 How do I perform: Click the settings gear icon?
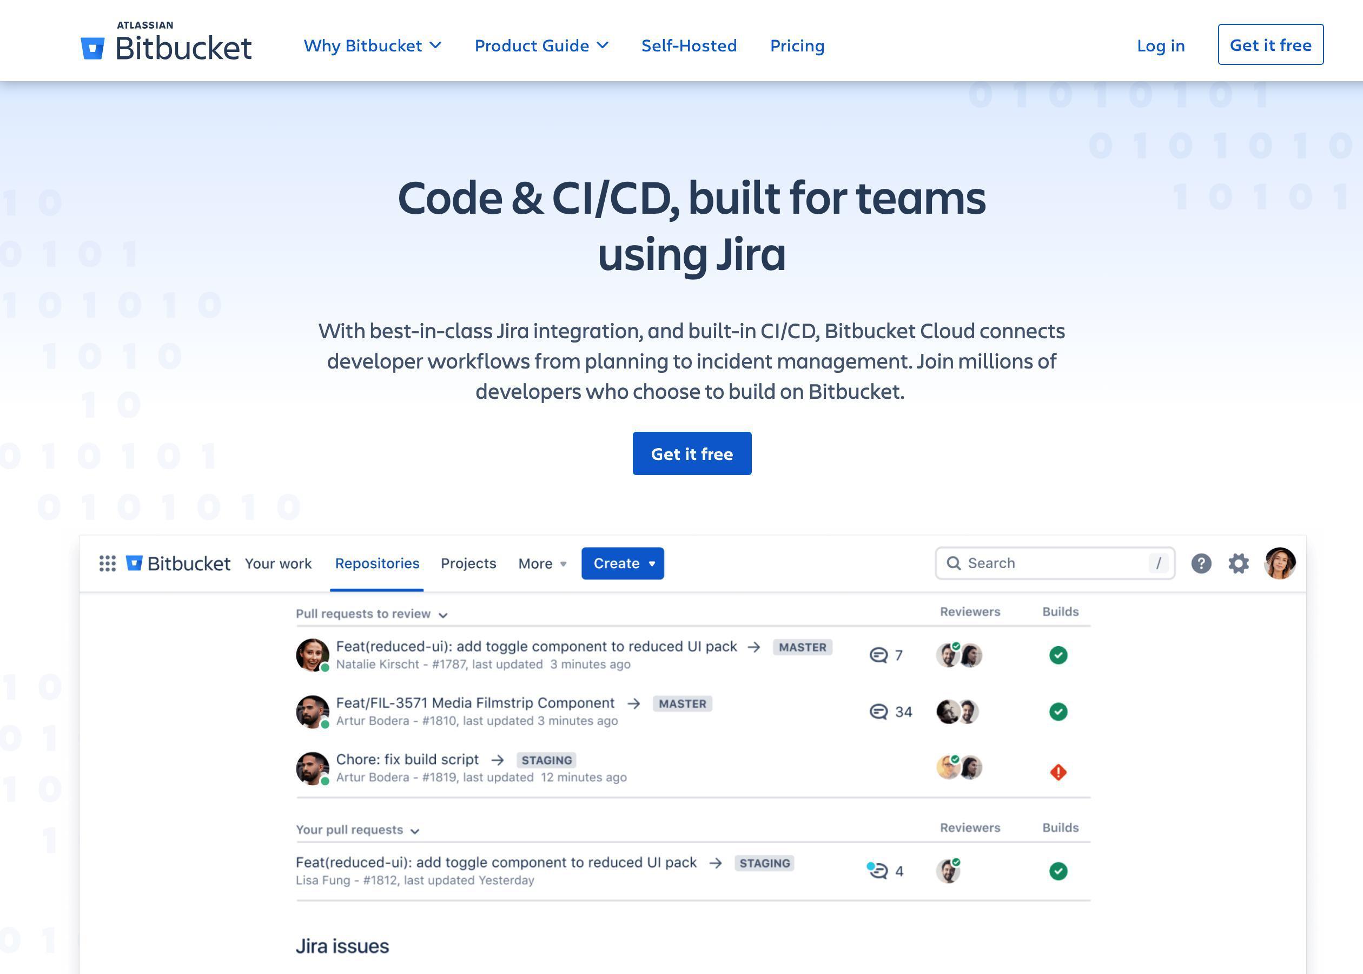[1238, 562]
